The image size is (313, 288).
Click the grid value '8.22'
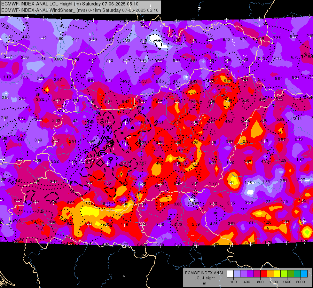tap(160, 102)
